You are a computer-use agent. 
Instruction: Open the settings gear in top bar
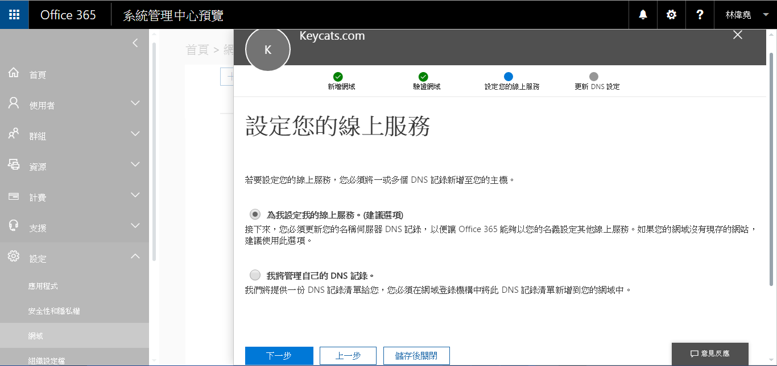[x=672, y=15]
